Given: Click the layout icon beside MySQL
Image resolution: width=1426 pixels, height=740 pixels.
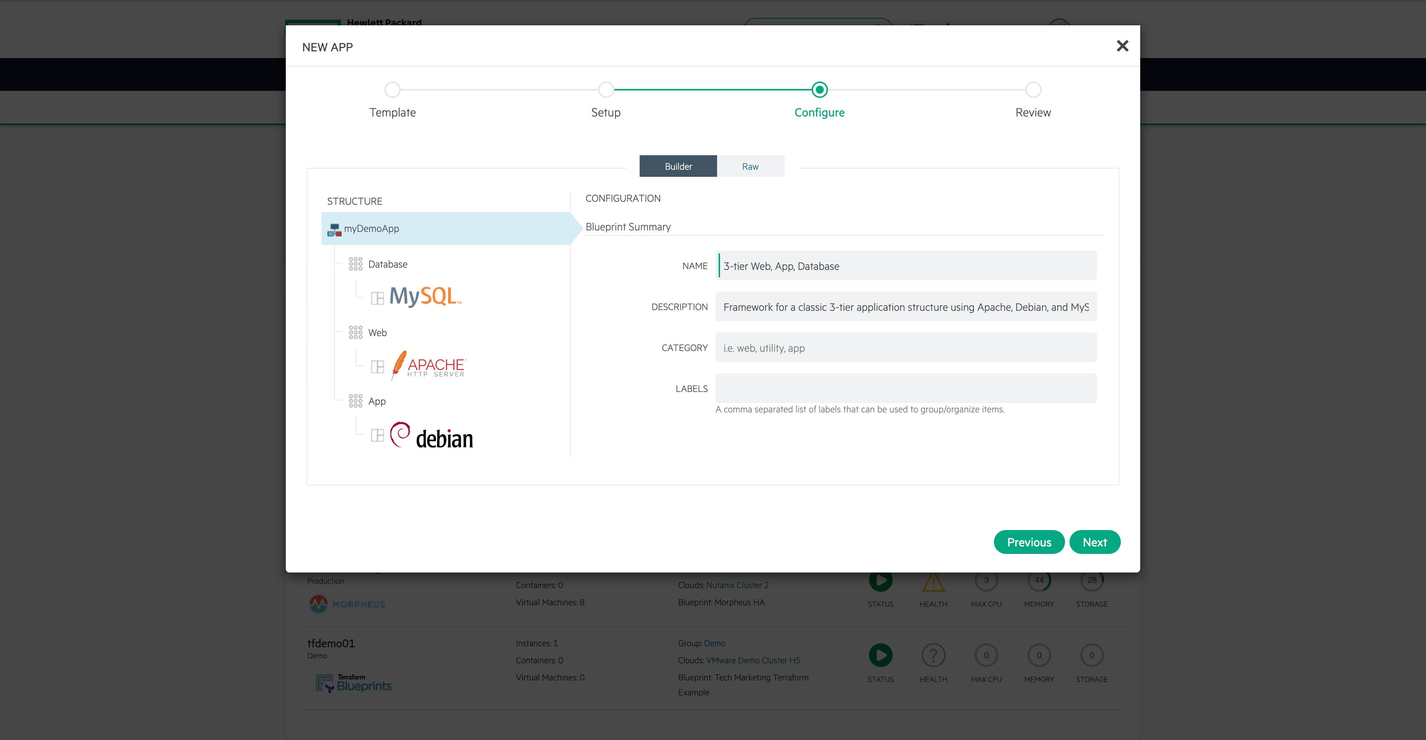Looking at the screenshot, I should coord(378,299).
